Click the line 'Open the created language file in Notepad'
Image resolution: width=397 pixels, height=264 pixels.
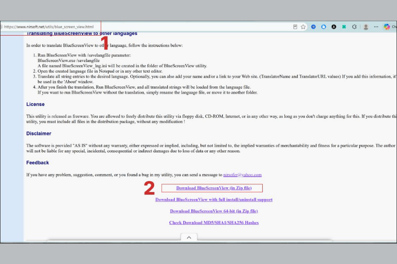(100, 71)
